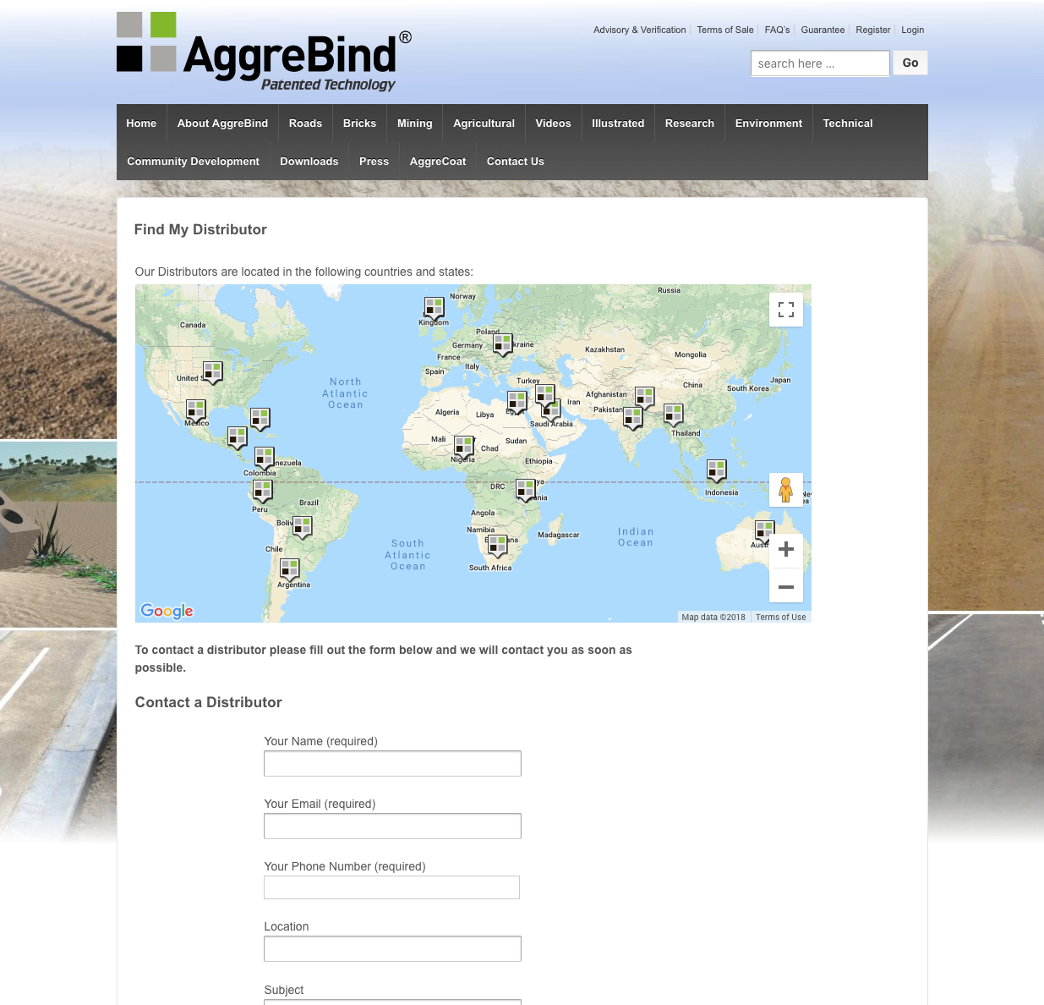Click the Location input field

coord(392,949)
